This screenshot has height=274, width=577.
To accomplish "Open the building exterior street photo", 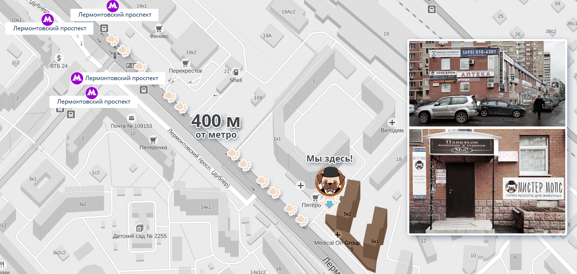I will point(487,84).
